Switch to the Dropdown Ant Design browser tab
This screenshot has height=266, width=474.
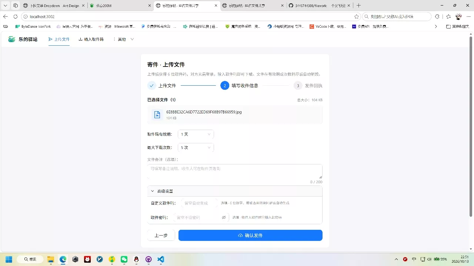[x=54, y=6]
